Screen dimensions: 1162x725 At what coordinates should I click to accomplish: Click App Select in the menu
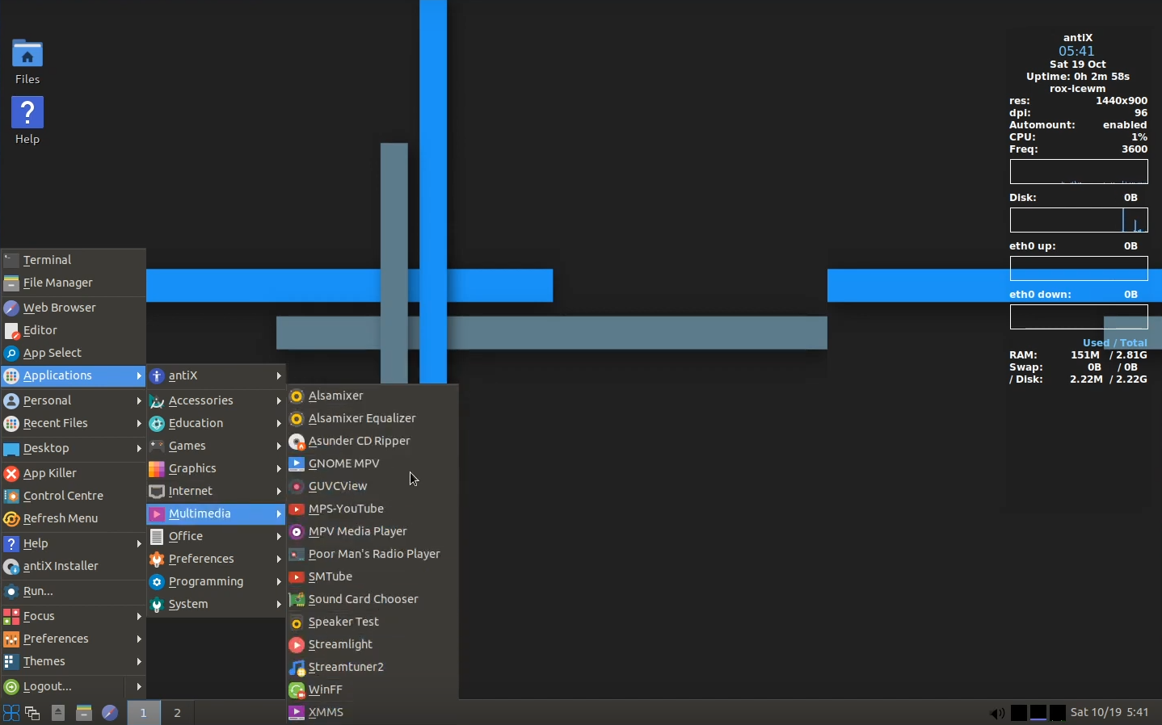(74, 353)
